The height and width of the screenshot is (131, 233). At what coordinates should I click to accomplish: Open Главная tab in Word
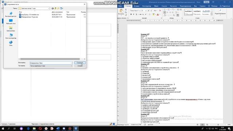coord(128,6)
